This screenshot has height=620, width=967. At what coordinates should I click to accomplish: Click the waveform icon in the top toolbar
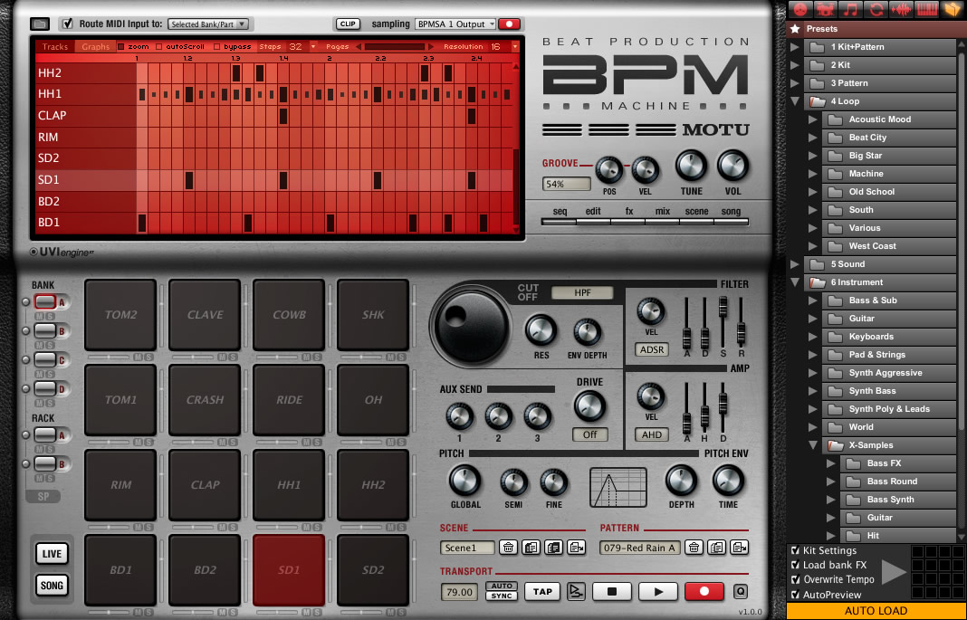pos(900,10)
